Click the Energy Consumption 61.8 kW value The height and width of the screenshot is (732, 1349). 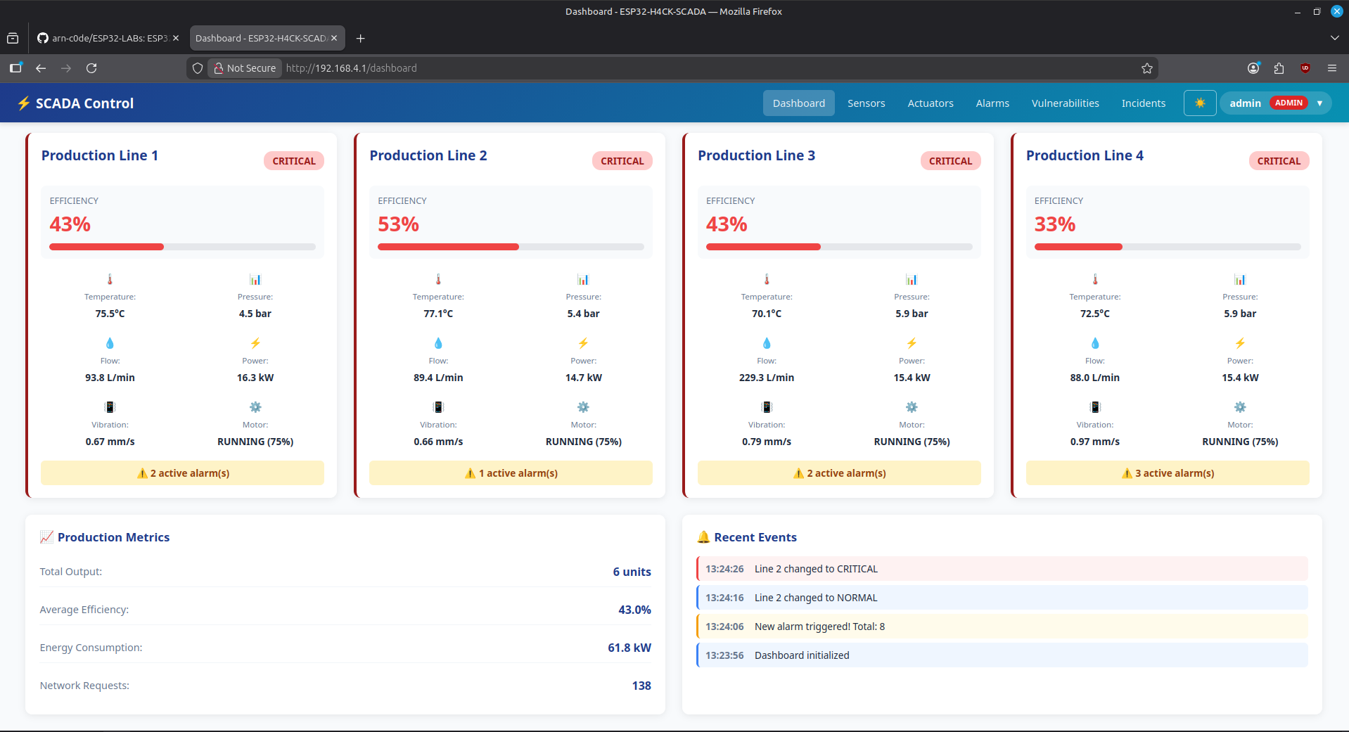click(629, 648)
